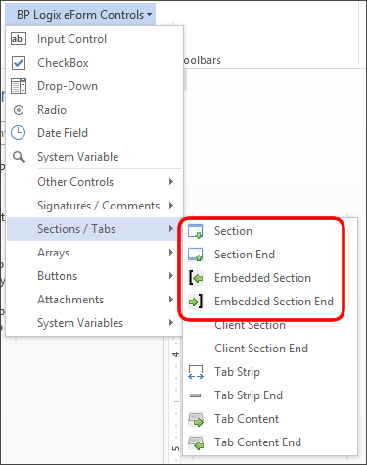This screenshot has width=367, height=465.
Task: Click the Section icon in submenu
Action: (x=196, y=231)
